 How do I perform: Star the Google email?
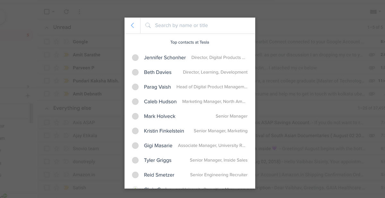pyautogui.click(x=56, y=42)
